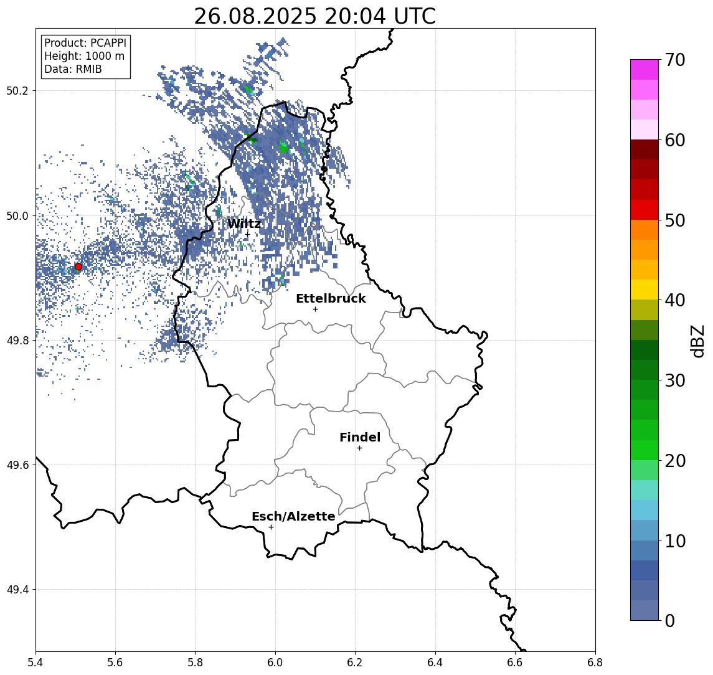Click the Esch/Alzette station cross marker
Viewport: 713px width, 675px height.
click(271, 527)
